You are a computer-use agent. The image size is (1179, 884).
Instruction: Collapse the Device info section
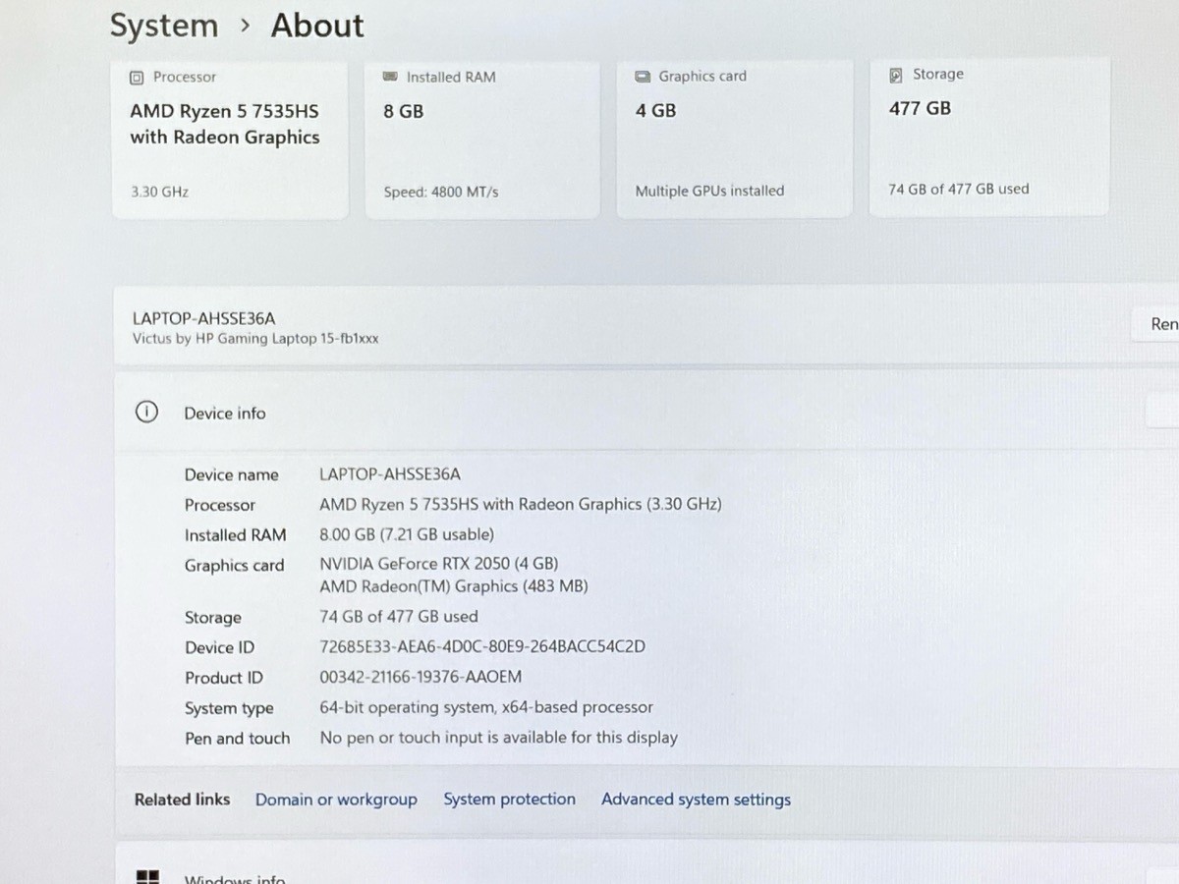646,413
